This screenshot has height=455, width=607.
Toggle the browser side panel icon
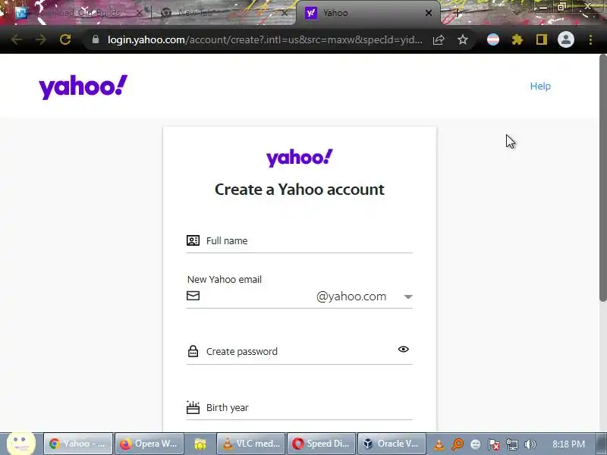[542, 39]
